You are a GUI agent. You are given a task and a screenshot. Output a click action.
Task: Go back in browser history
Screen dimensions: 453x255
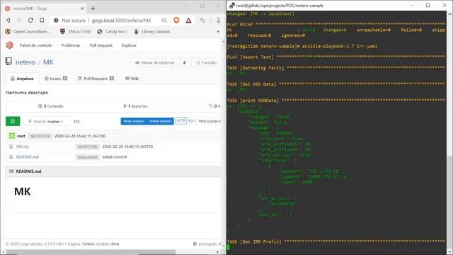[8, 21]
